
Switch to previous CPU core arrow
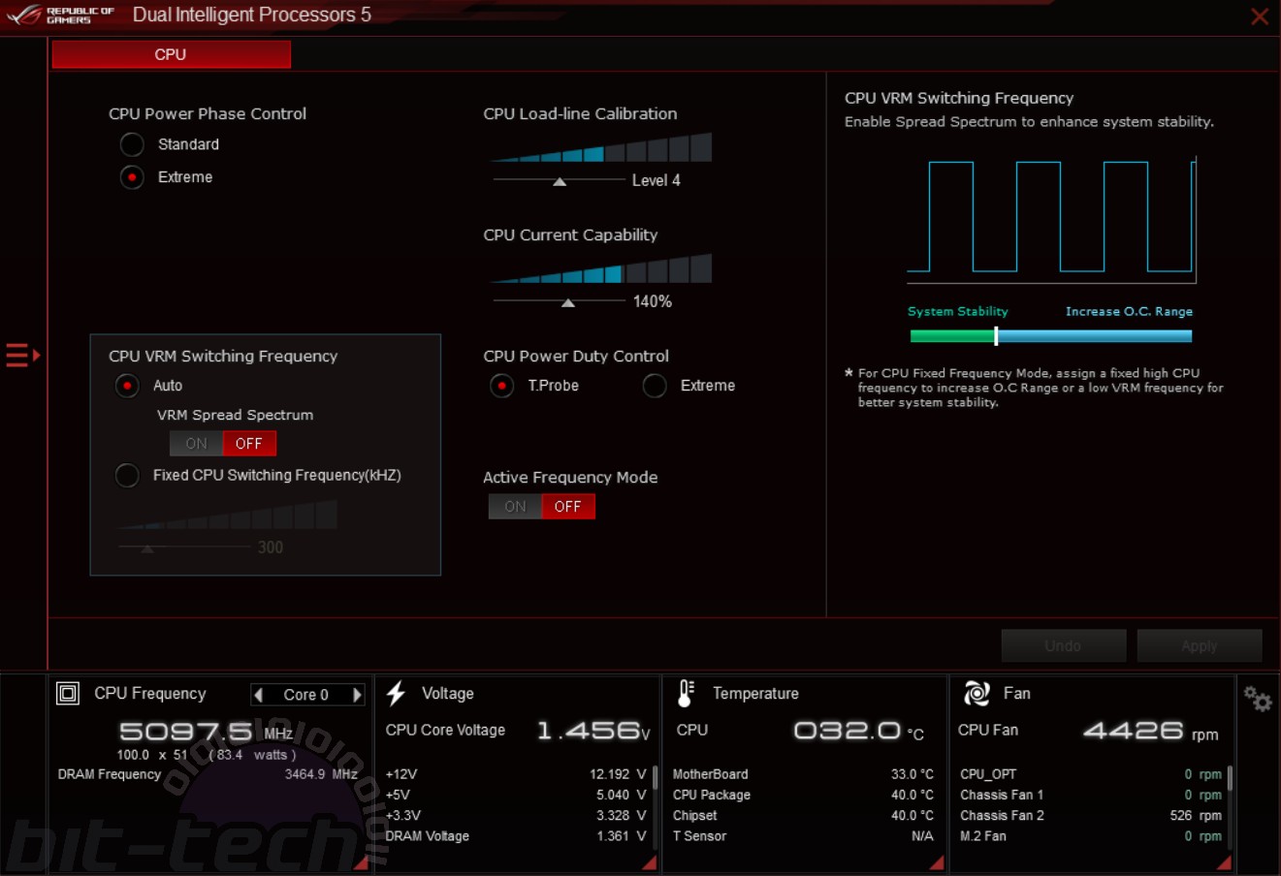click(x=258, y=695)
